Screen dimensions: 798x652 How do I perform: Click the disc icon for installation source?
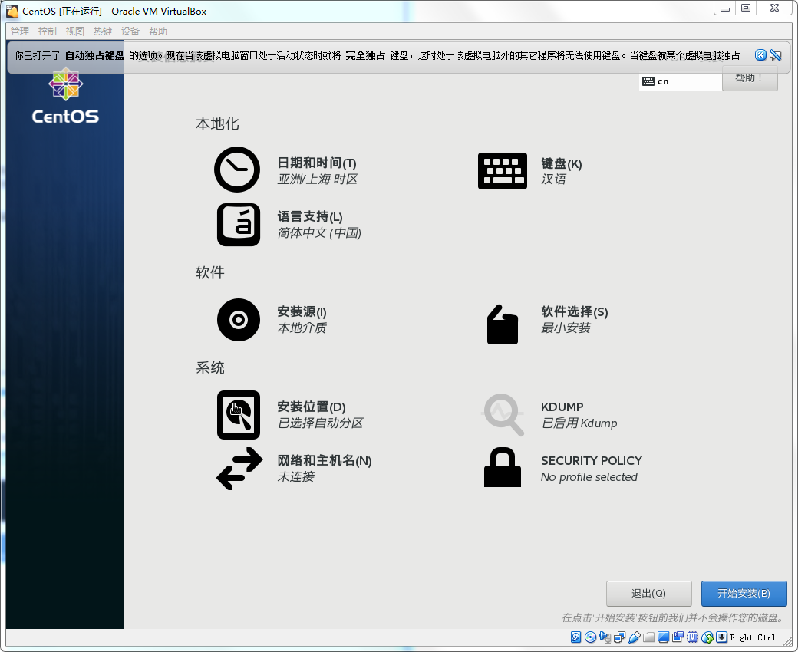[239, 320]
